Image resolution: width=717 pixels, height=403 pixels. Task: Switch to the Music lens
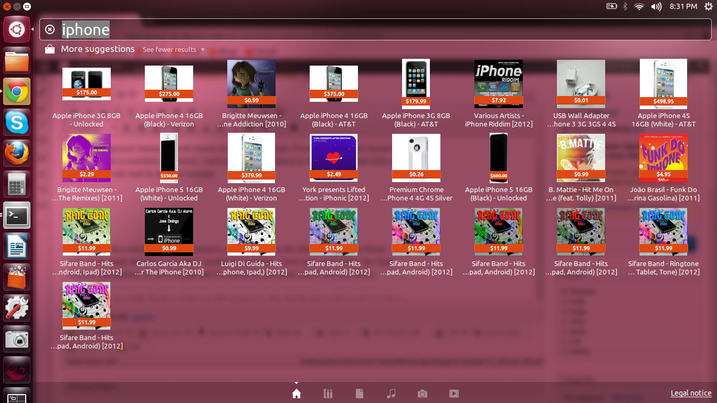click(x=391, y=394)
